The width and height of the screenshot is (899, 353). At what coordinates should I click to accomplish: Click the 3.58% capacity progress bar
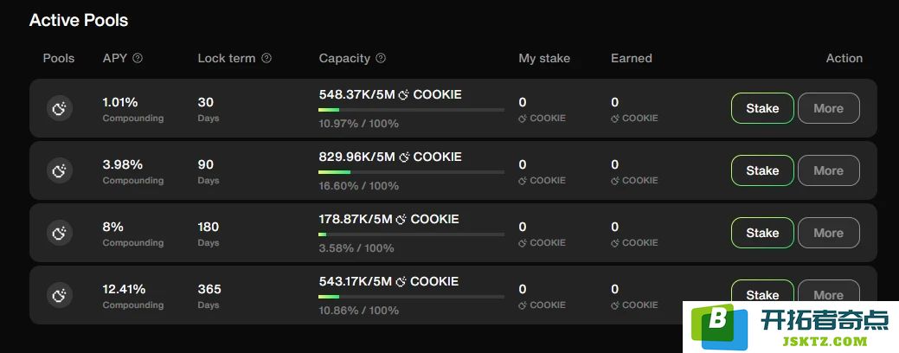tap(412, 234)
